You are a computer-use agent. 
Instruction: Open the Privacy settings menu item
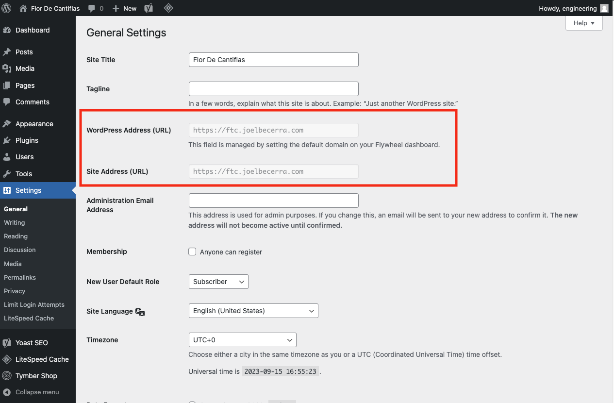point(15,291)
